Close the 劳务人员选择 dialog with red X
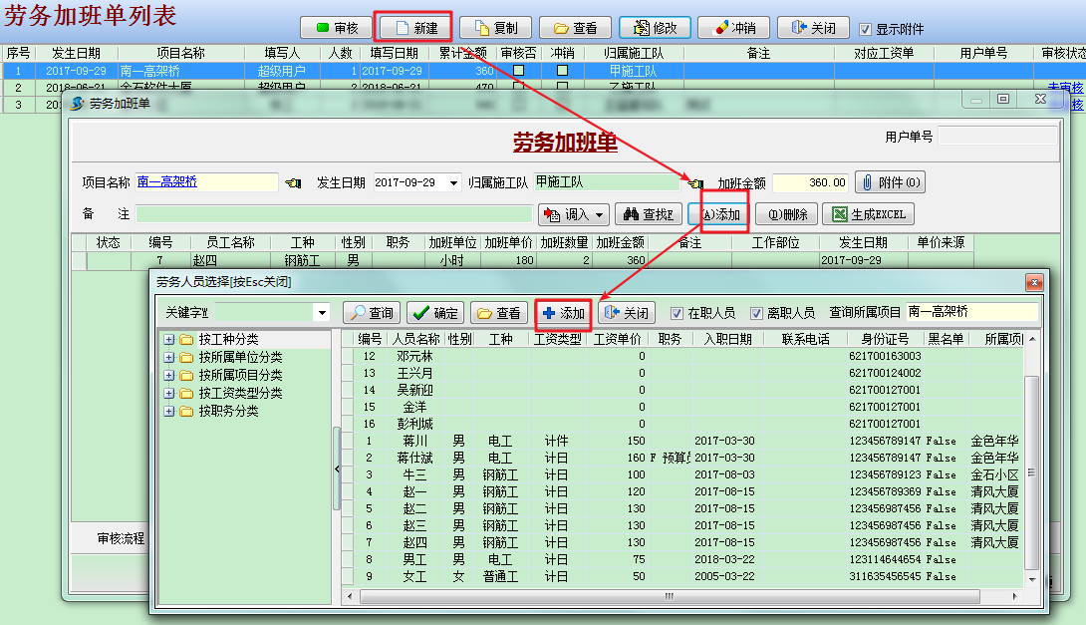Image resolution: width=1086 pixels, height=625 pixels. coord(1034,282)
